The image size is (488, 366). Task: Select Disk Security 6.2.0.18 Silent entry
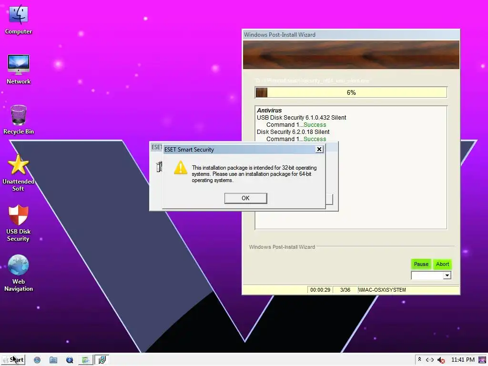(x=293, y=132)
